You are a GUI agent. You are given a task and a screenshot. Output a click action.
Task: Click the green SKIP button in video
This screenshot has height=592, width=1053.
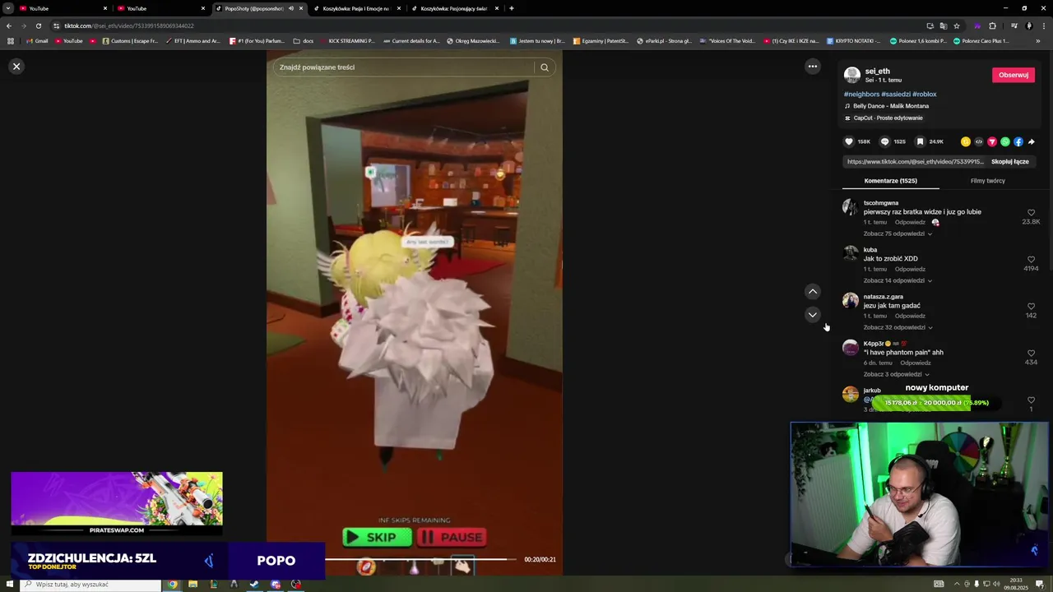377,537
